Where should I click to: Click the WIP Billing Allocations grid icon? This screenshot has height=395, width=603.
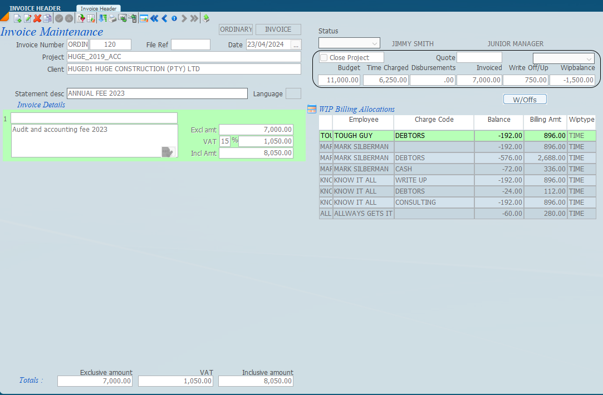click(x=312, y=109)
